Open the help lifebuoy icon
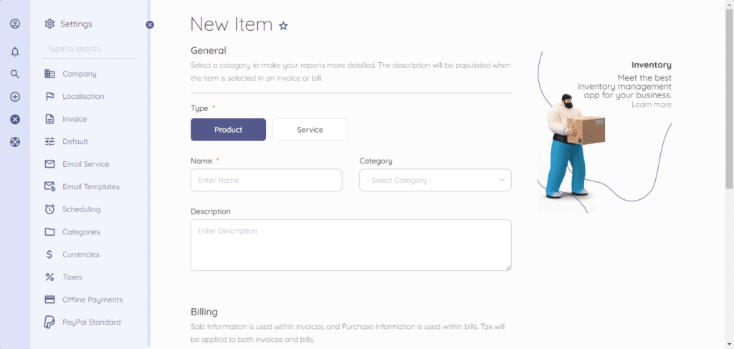 (x=15, y=142)
